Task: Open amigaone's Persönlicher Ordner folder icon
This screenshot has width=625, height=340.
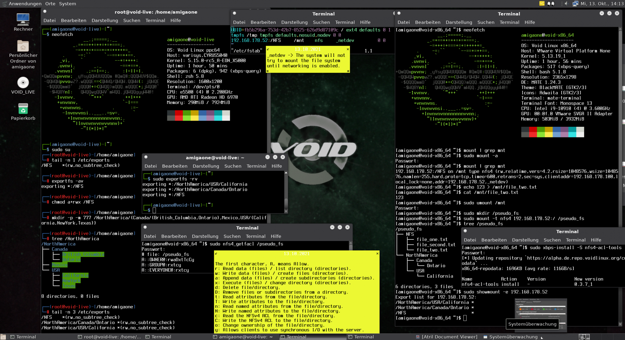Action: (x=23, y=46)
